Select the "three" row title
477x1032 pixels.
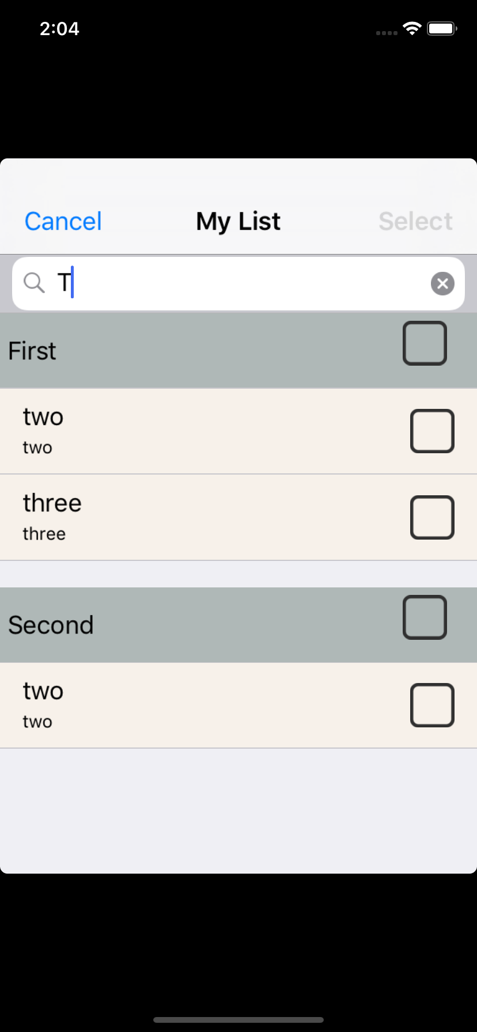(52, 503)
